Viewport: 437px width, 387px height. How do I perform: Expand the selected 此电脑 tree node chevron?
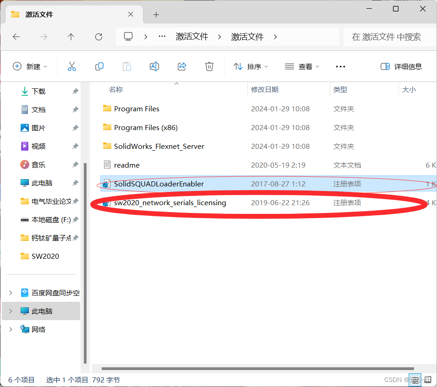tap(11, 311)
